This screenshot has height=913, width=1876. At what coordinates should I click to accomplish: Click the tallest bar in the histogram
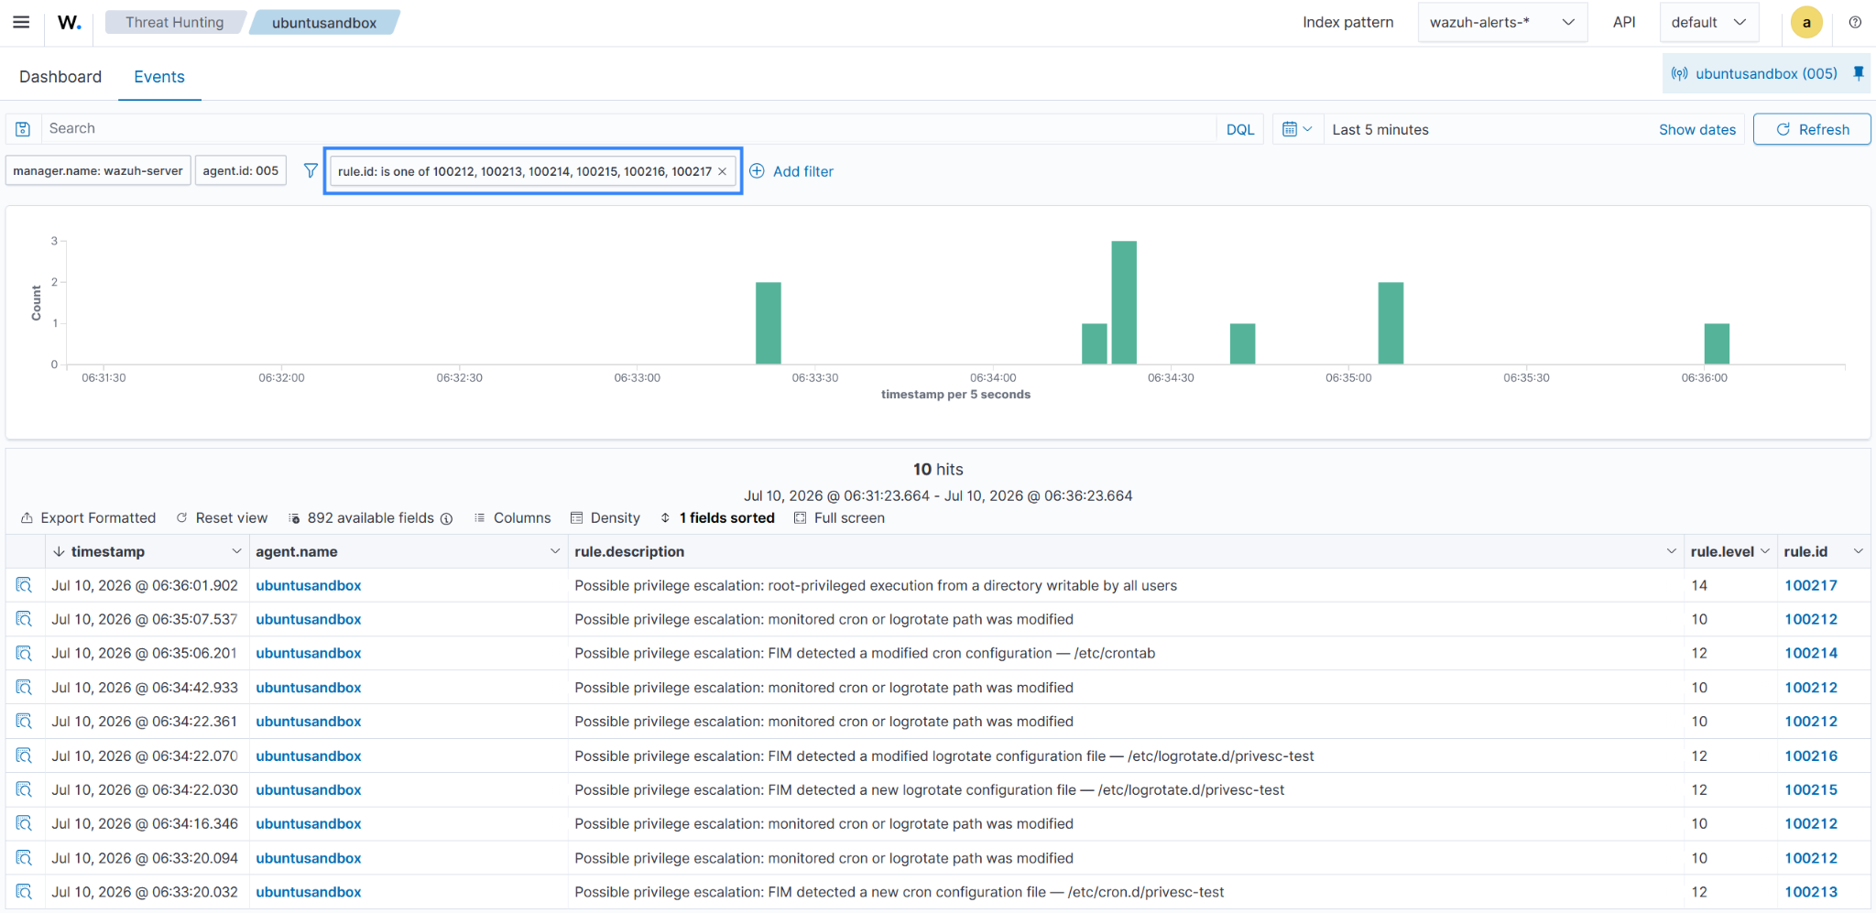coord(1124,302)
